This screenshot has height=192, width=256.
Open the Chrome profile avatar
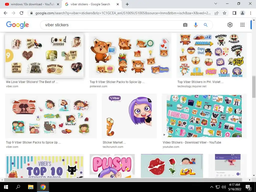pos(242,13)
